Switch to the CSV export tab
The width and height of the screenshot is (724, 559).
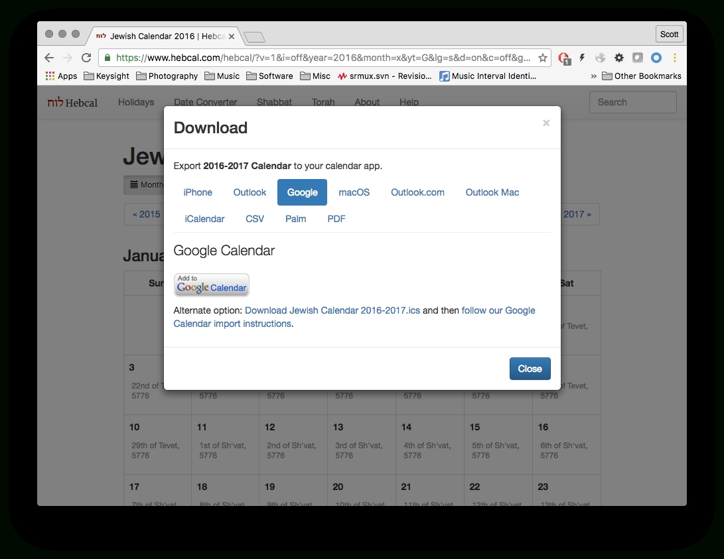pyautogui.click(x=255, y=219)
